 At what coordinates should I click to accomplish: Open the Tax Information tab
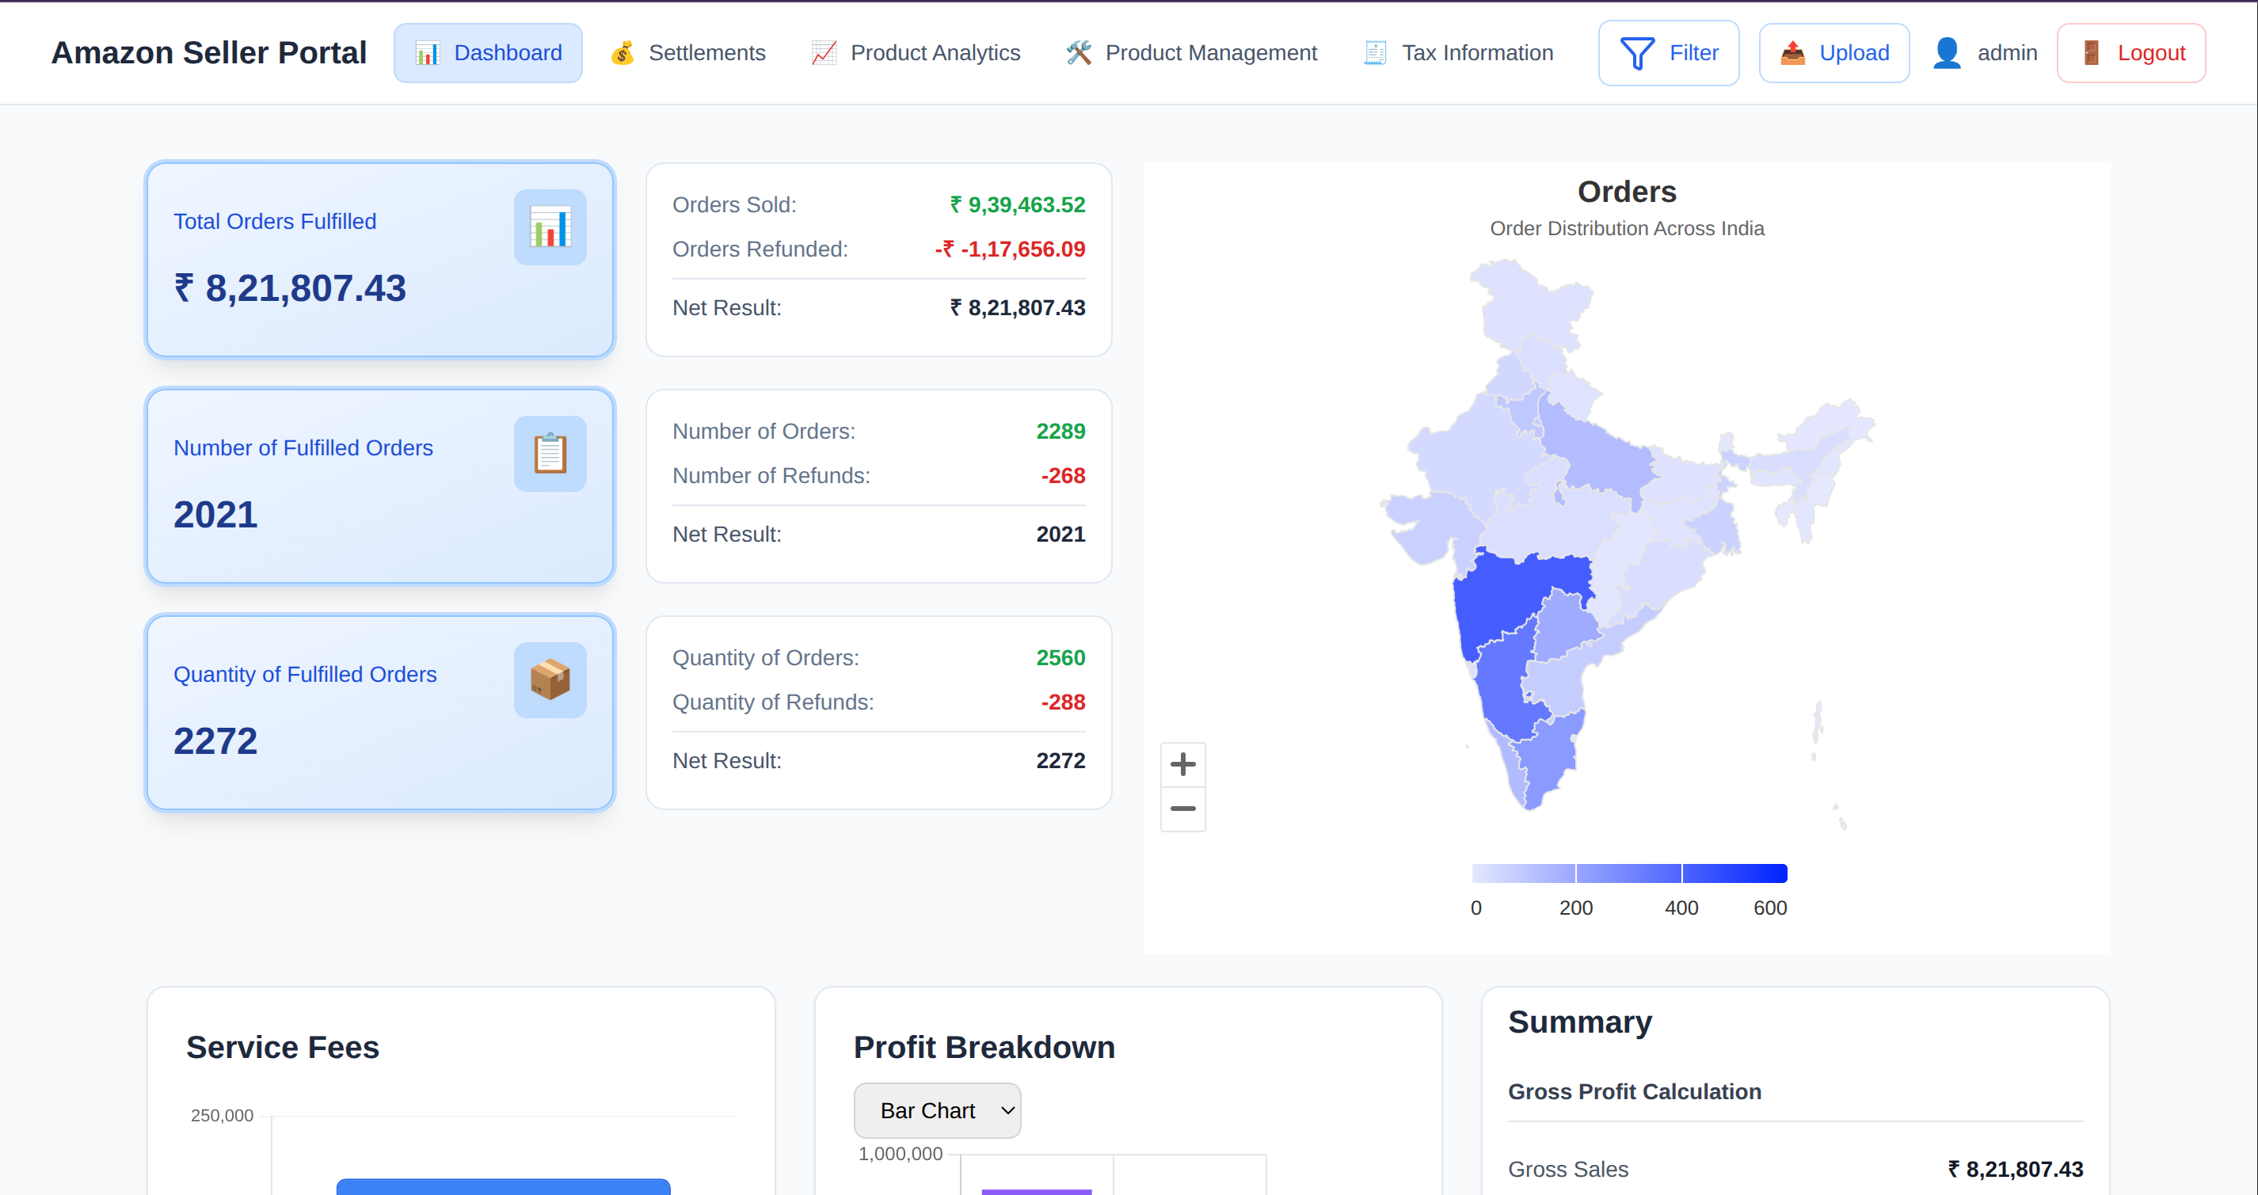point(1458,52)
